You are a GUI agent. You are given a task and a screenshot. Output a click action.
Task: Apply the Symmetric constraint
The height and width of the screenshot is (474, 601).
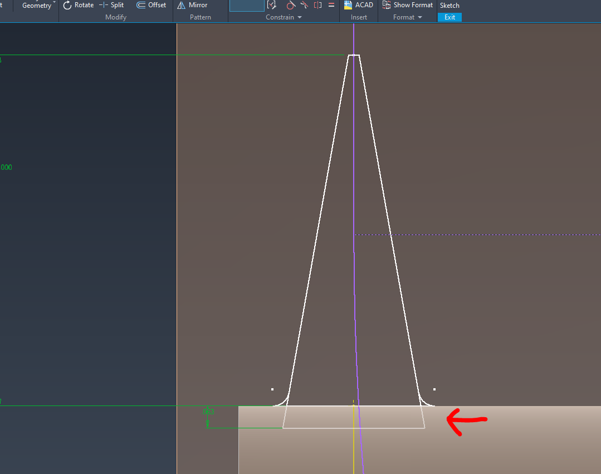pos(317,5)
